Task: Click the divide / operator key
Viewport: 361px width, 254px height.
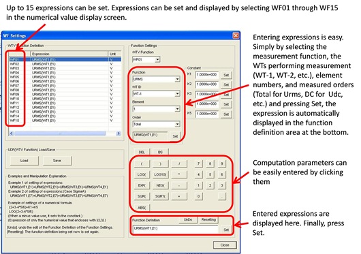Action: tap(179, 163)
